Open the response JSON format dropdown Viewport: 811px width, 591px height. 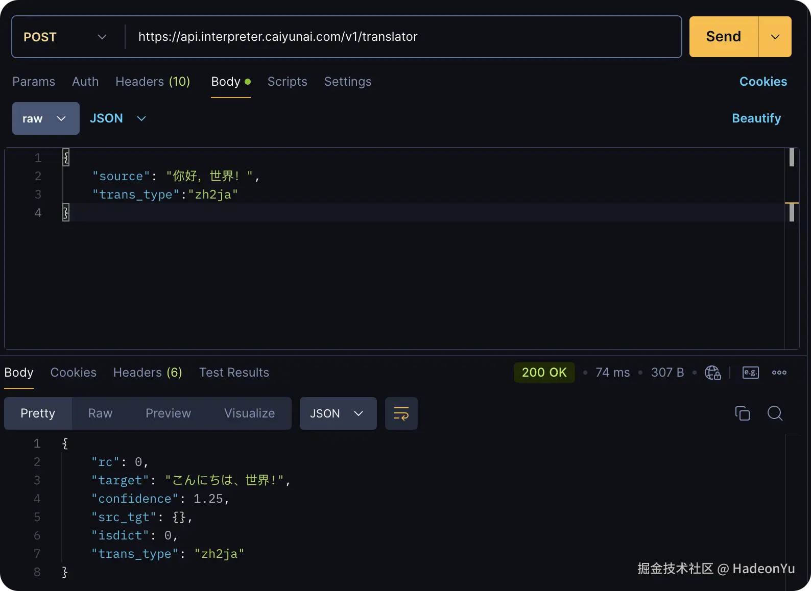(338, 413)
